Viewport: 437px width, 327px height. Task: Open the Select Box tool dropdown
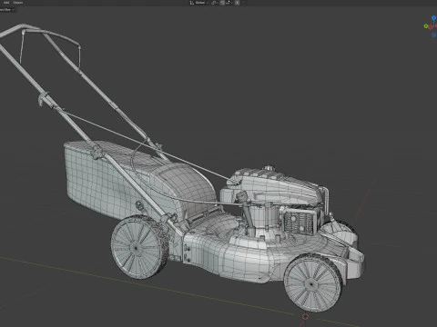pyautogui.click(x=6, y=9)
